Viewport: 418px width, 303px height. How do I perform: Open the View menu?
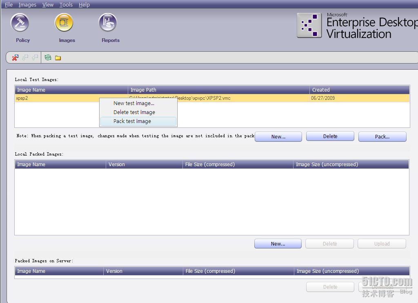48,4
